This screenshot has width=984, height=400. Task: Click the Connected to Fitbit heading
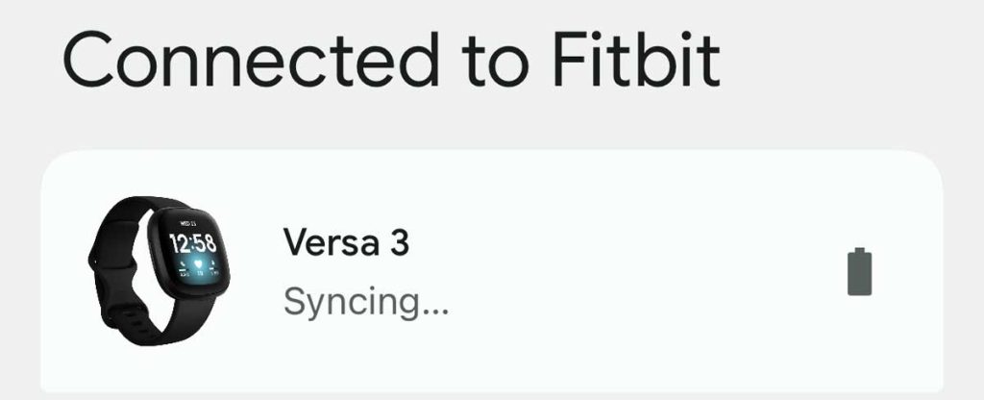392,62
